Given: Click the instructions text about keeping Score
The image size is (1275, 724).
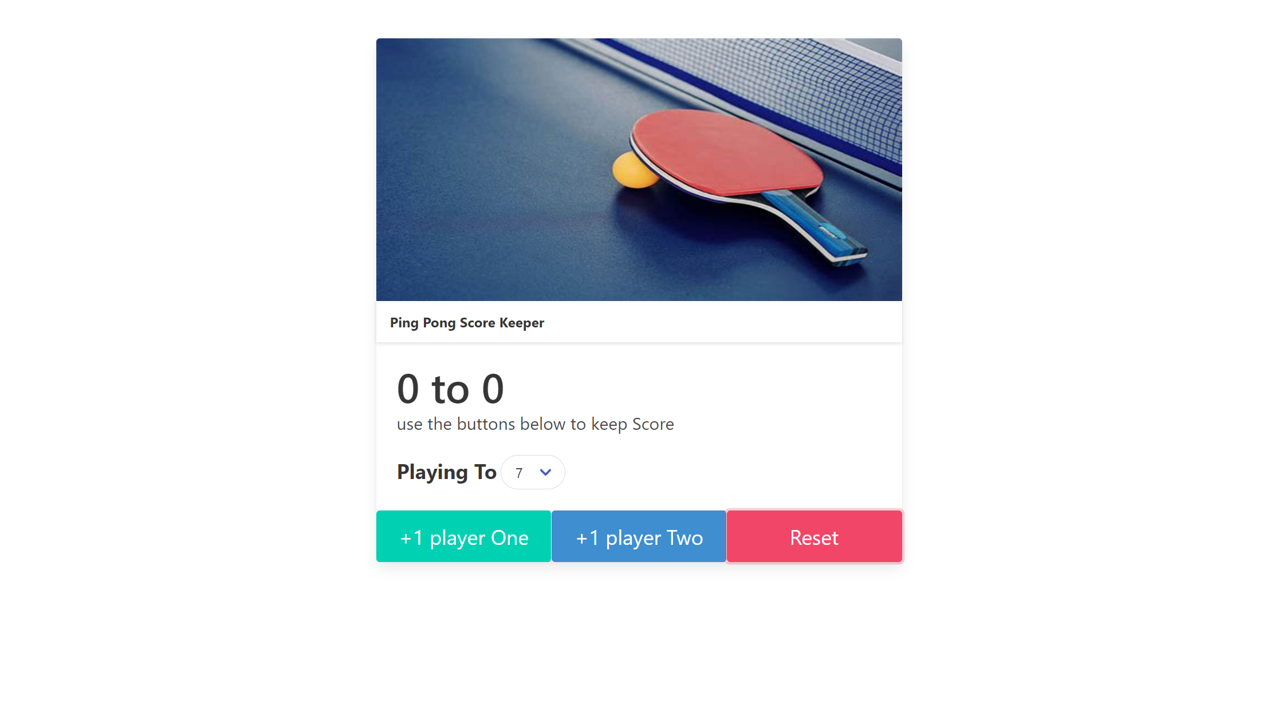Looking at the screenshot, I should (x=535, y=424).
